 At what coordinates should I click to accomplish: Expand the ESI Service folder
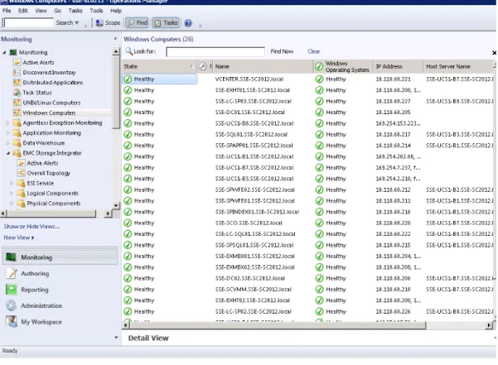point(12,183)
